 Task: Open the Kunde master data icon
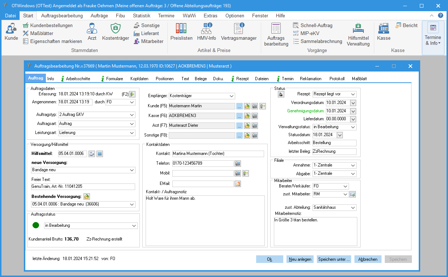pyautogui.click(x=11, y=29)
